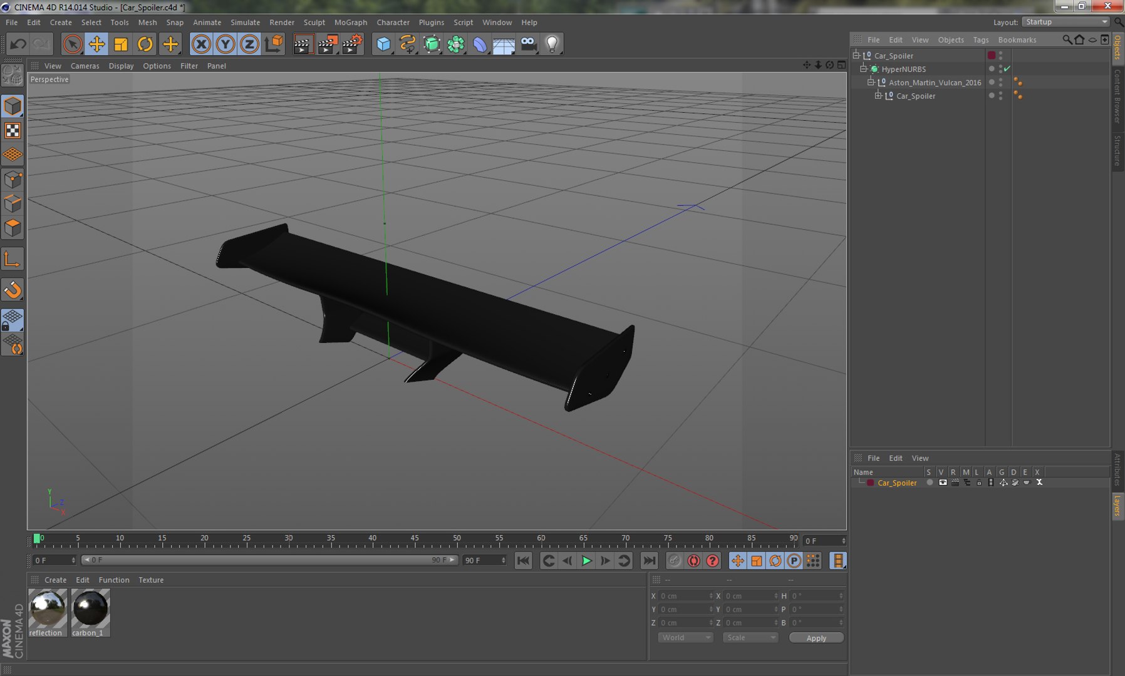Activate the Rotate tool in top toolbar
The image size is (1125, 676).
[x=145, y=44]
